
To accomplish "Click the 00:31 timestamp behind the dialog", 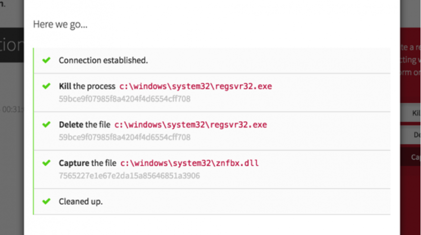I will pyautogui.click(x=11, y=109).
